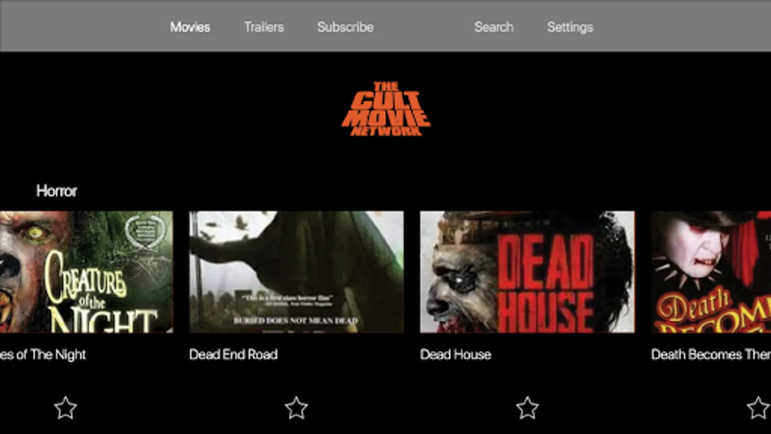Switch to the Trailers tab
The image size is (771, 434).
[264, 27]
